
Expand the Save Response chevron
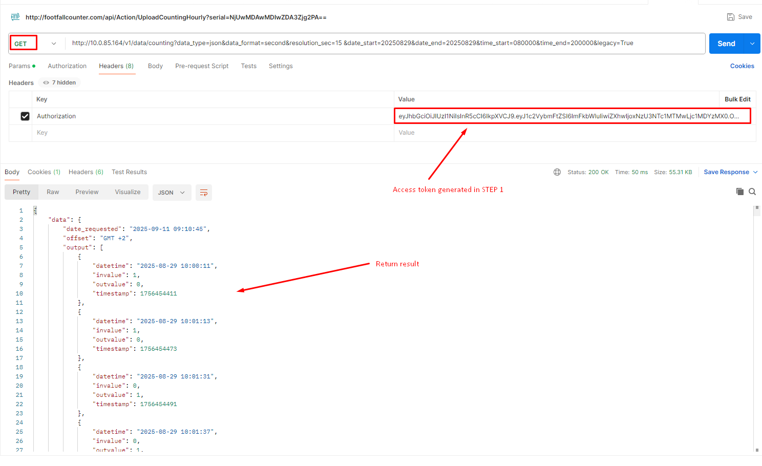pyautogui.click(x=755, y=172)
